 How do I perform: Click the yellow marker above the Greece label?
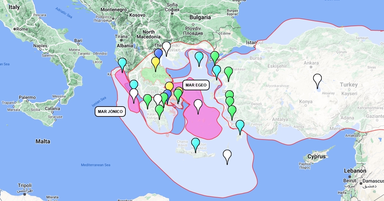tap(156, 62)
